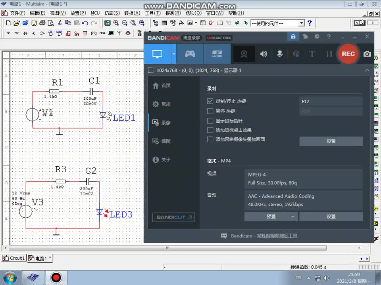Viewport: 381px width, 285px height.
Task: Open Bandicam 关于 about section
Action: [162, 160]
